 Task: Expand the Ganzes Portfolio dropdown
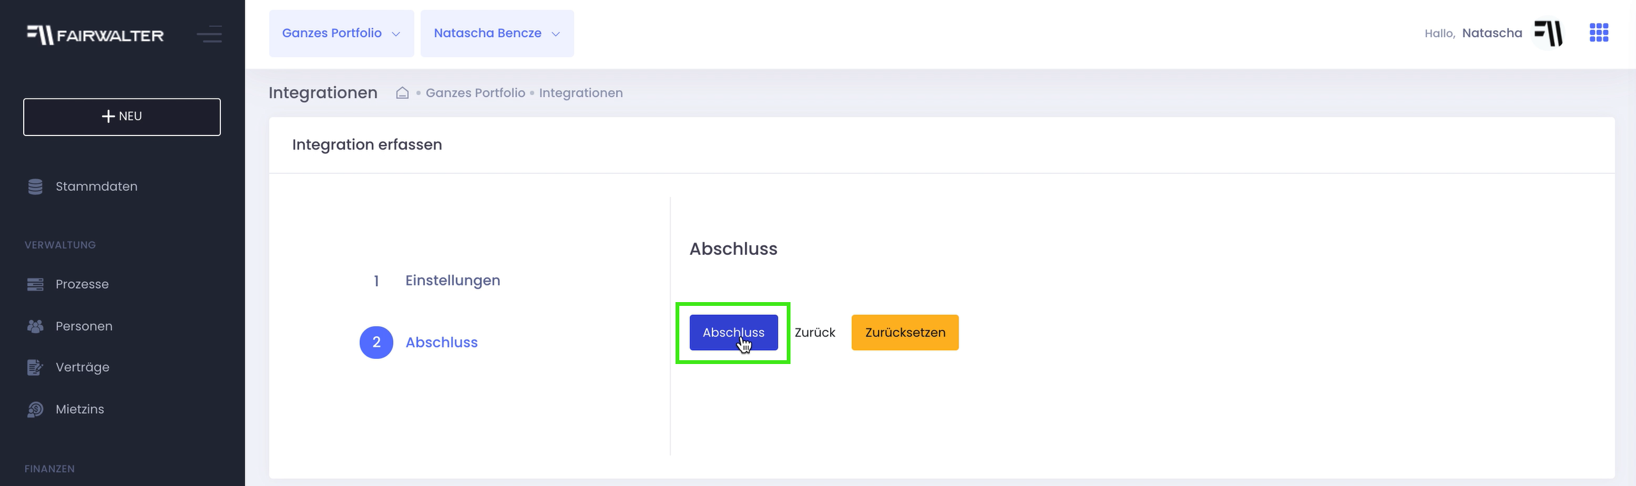click(x=341, y=33)
